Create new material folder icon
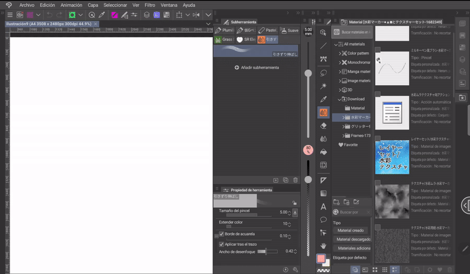 coord(336,202)
